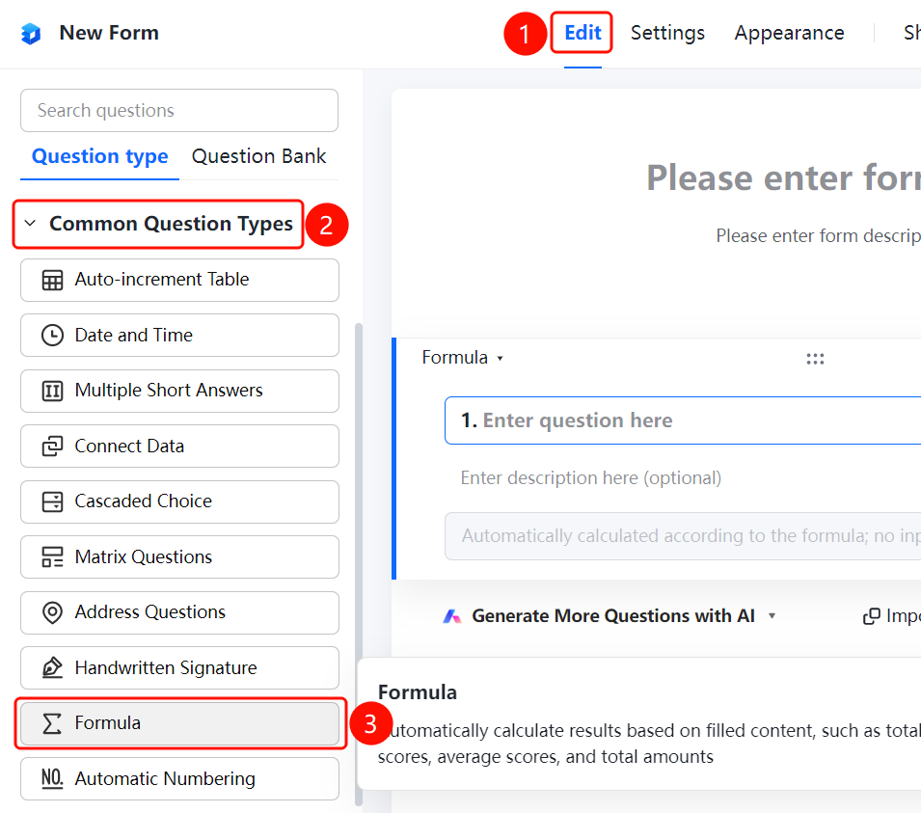The height and width of the screenshot is (813, 921).
Task: Click the Address Questions pin icon
Action: 52,612
